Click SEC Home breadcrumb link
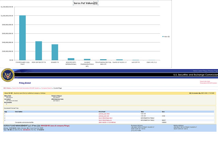This screenshot has height=143, width=218. 7,88
